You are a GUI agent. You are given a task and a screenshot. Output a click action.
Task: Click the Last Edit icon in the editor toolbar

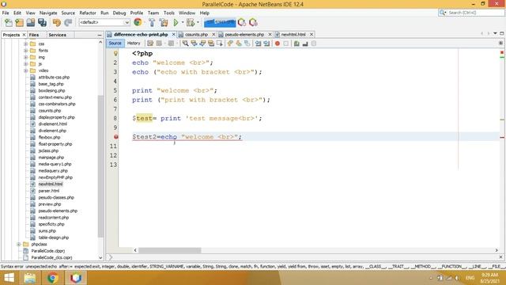click(150, 44)
